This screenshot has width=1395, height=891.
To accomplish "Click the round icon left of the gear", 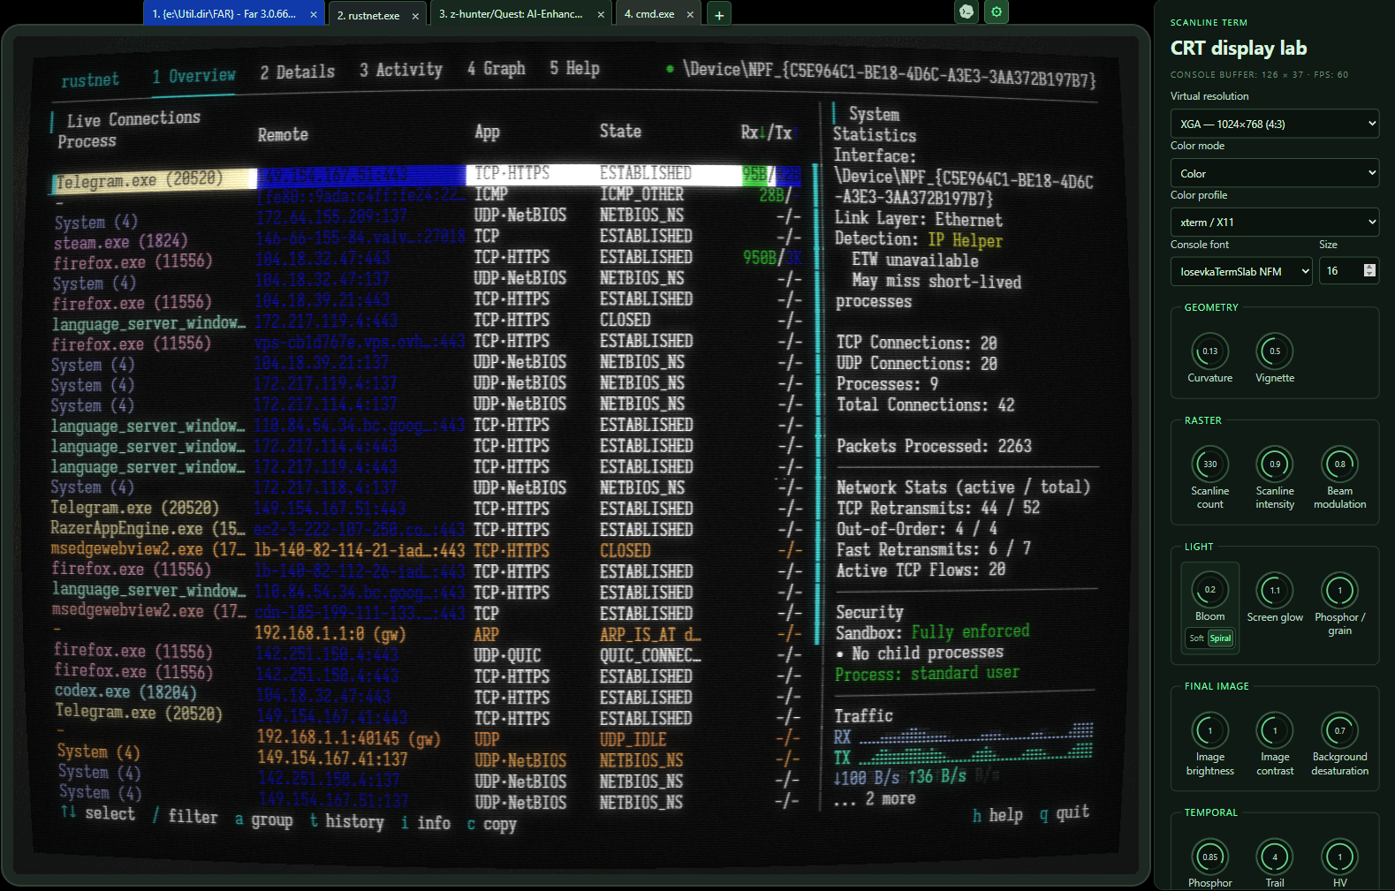I will tap(967, 11).
